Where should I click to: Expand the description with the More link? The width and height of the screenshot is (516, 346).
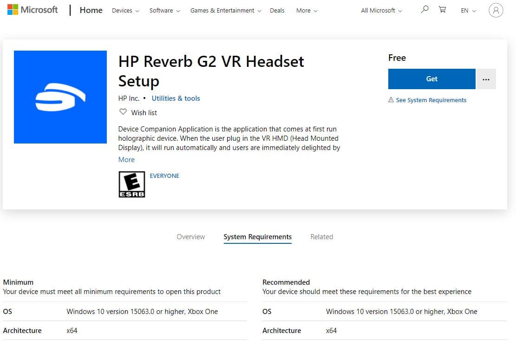[x=126, y=159]
